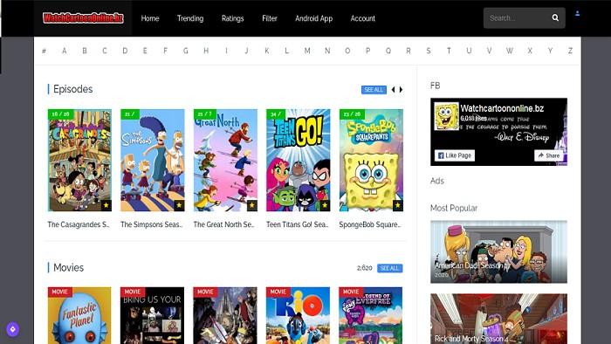Filter titles by letter B
This screenshot has height=344, width=611.
[85, 51]
